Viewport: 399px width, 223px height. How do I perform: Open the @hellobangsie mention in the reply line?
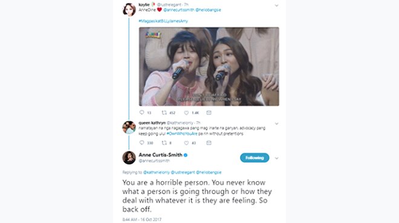(x=209, y=172)
